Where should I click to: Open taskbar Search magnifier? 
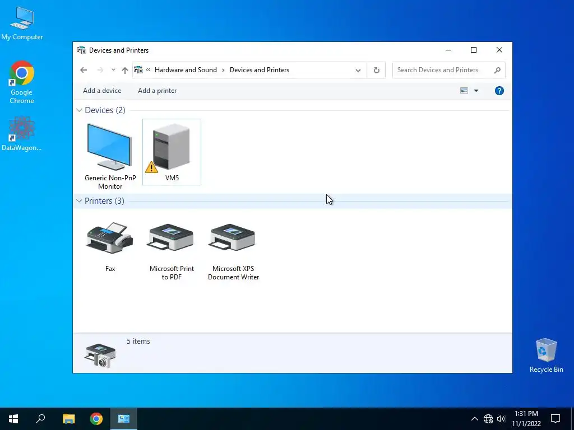[40, 419]
